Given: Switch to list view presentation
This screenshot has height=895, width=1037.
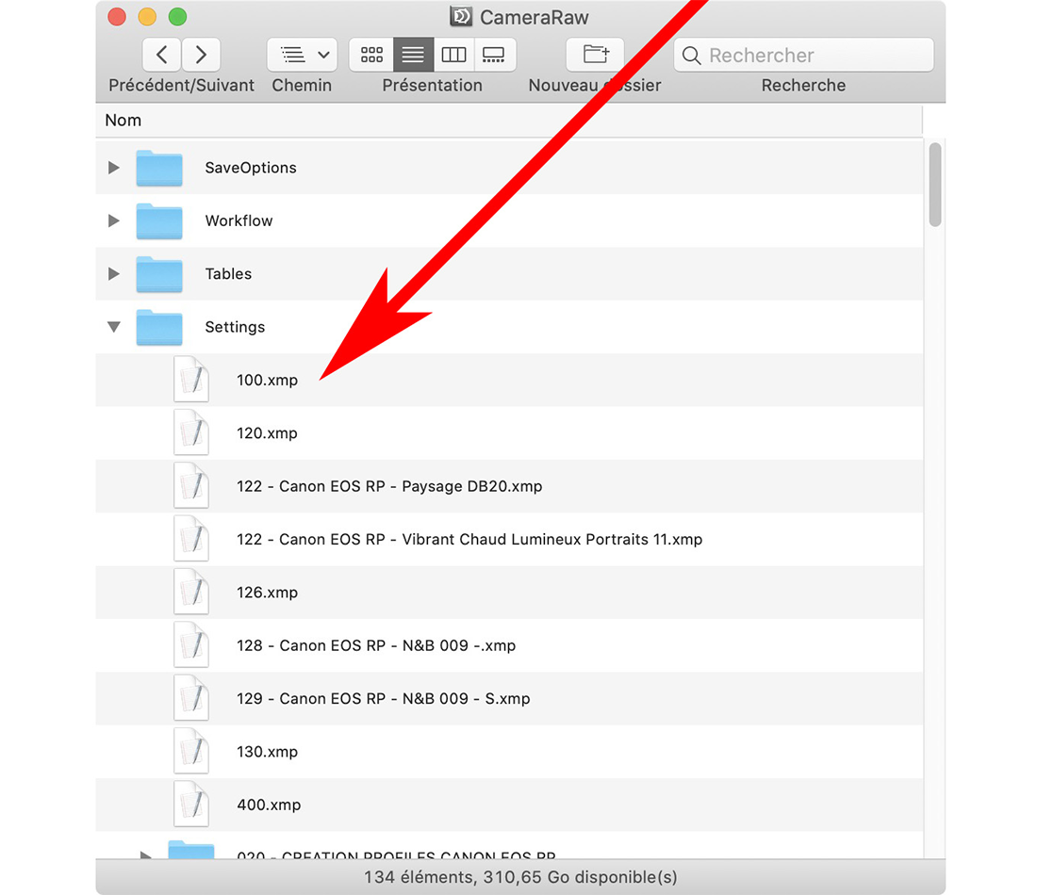Looking at the screenshot, I should pyautogui.click(x=413, y=55).
